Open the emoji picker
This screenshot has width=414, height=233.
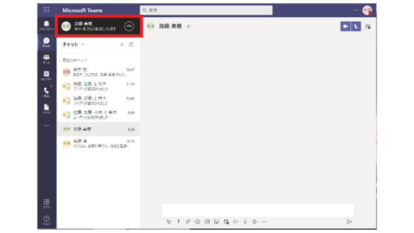tap(197, 222)
